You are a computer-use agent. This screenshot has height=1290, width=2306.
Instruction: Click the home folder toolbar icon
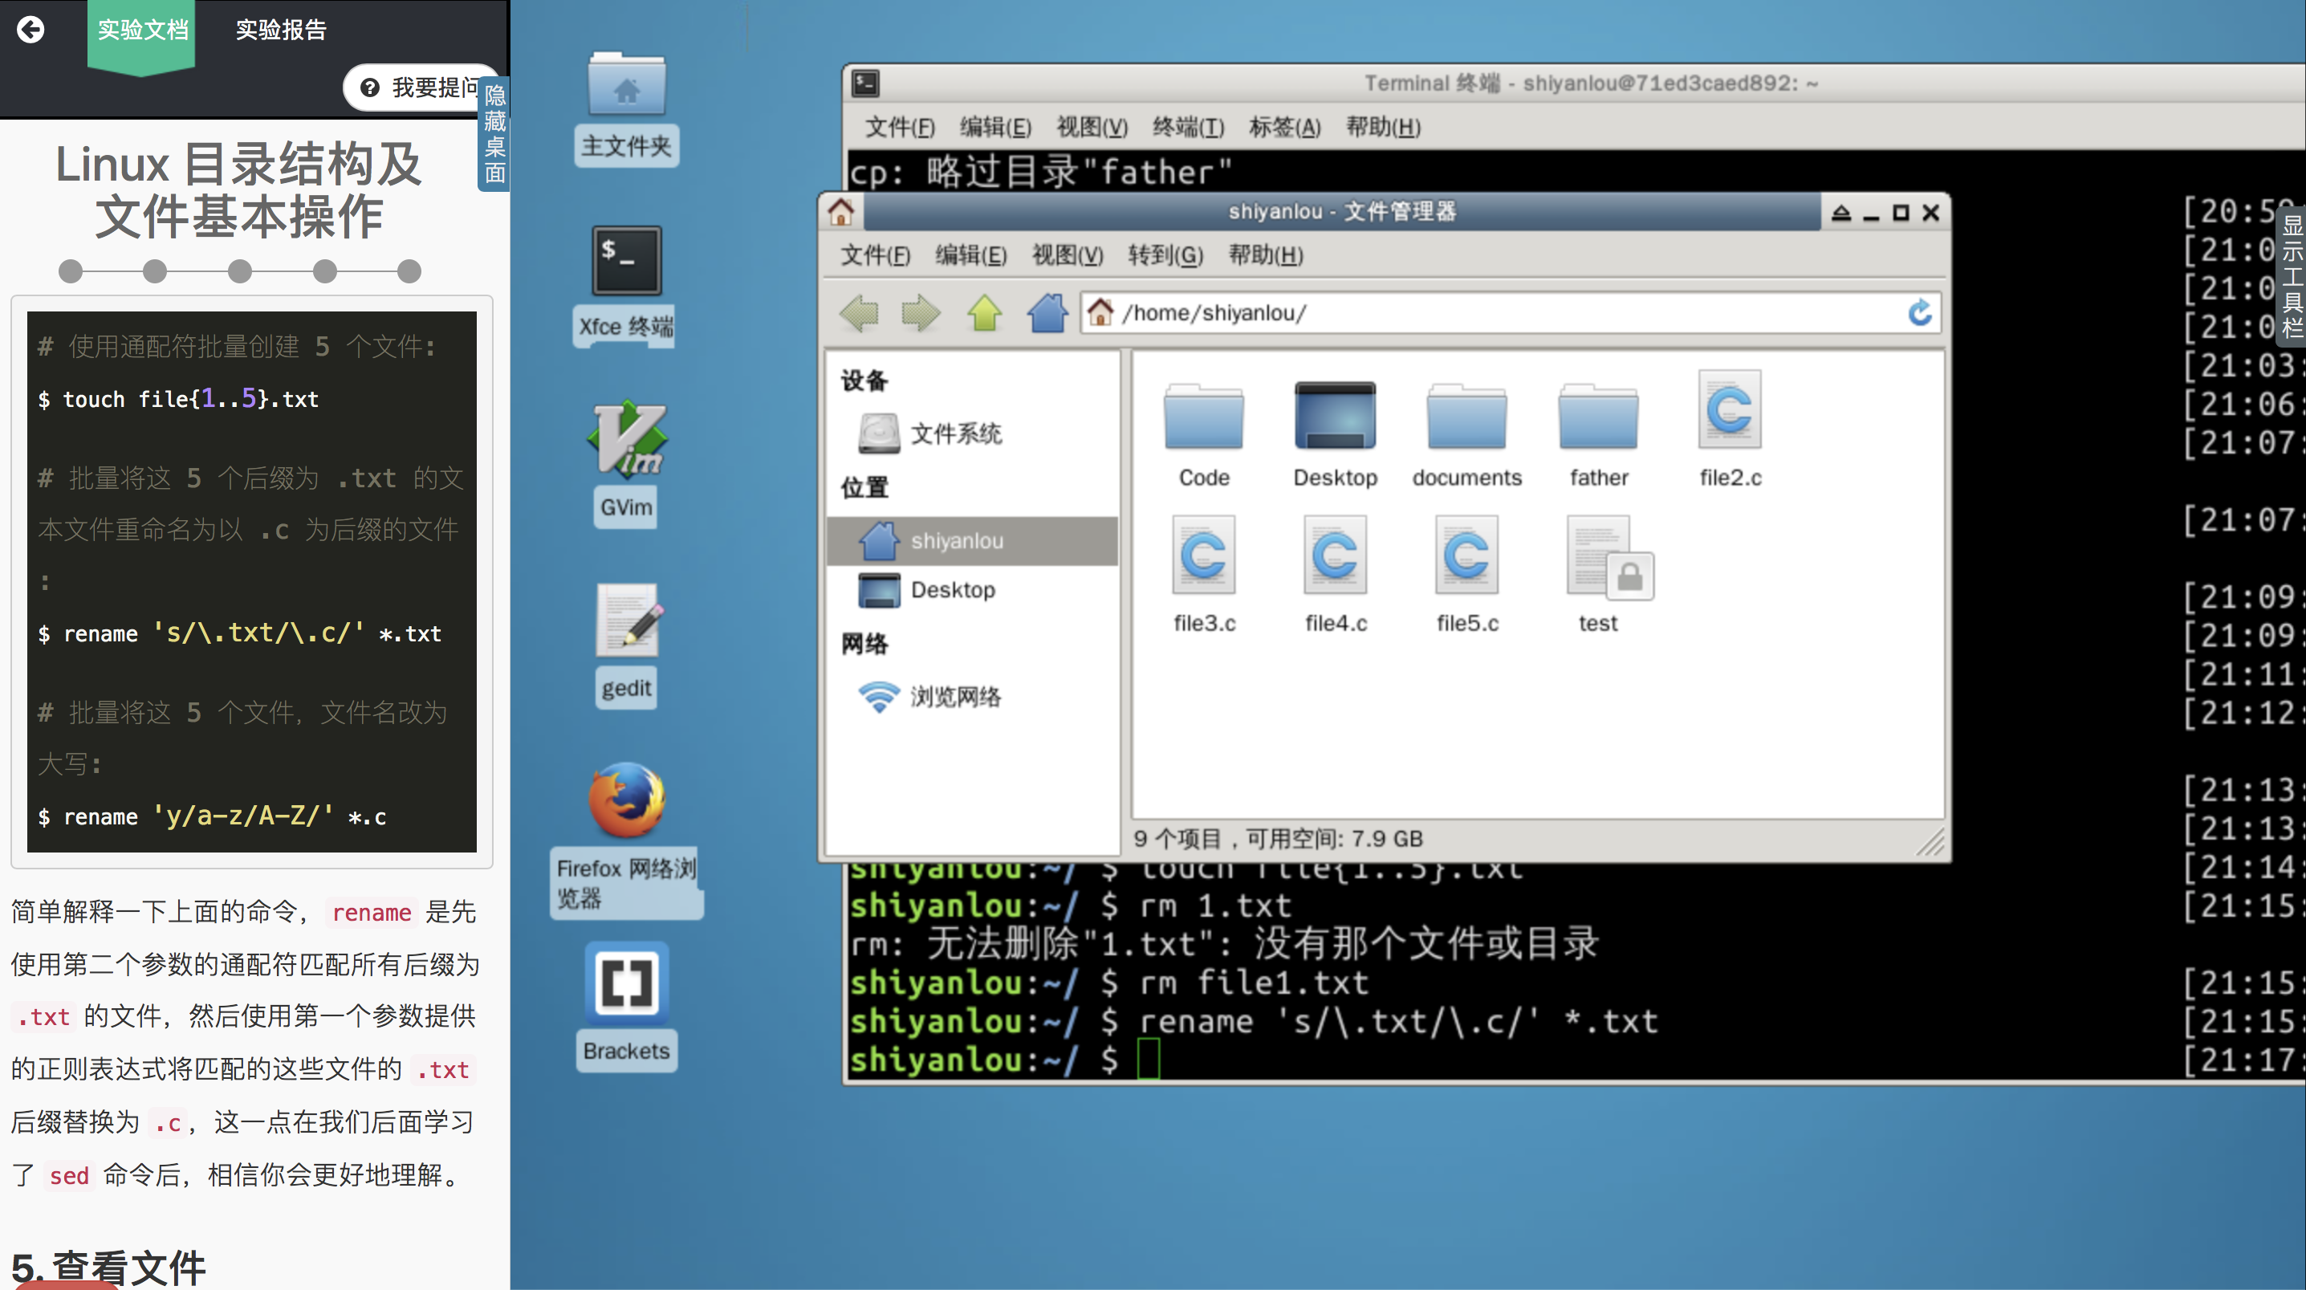coord(1047,313)
